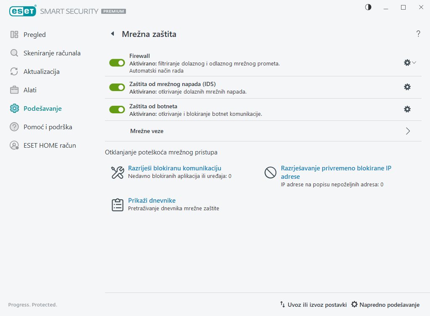Go back using the arrow beside Mrežna zaštita
Image resolution: width=430 pixels, height=316 pixels.
(112, 34)
